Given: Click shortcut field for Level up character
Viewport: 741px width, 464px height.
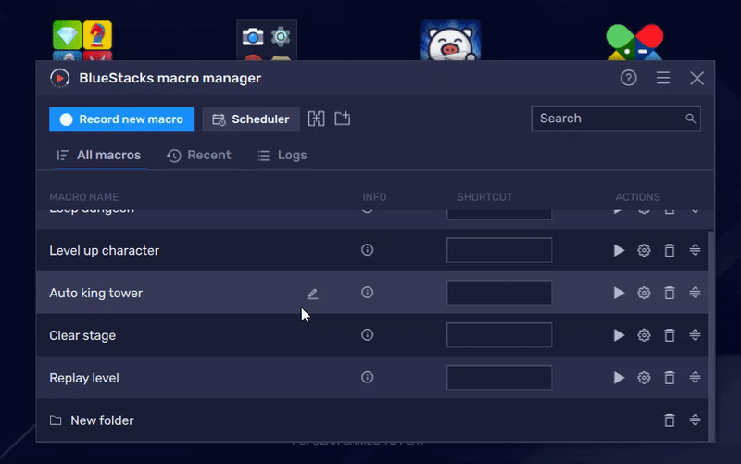Looking at the screenshot, I should [x=499, y=250].
